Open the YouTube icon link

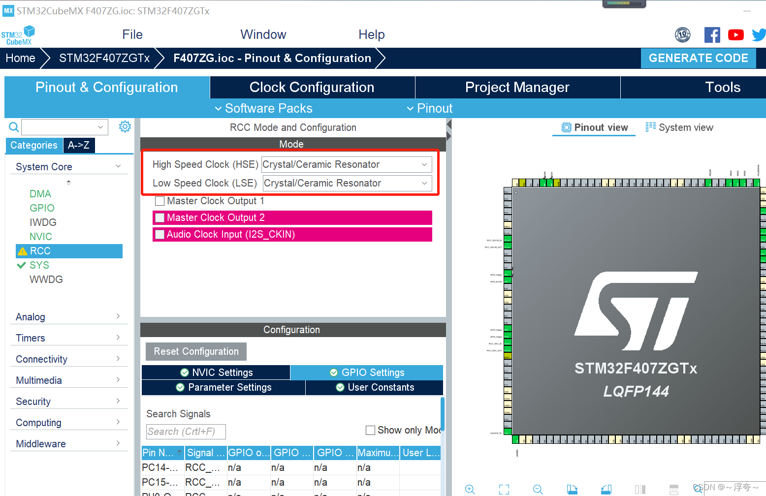click(735, 35)
